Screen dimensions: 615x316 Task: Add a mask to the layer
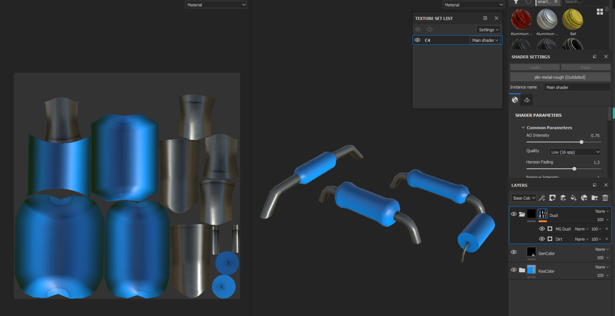click(553, 198)
